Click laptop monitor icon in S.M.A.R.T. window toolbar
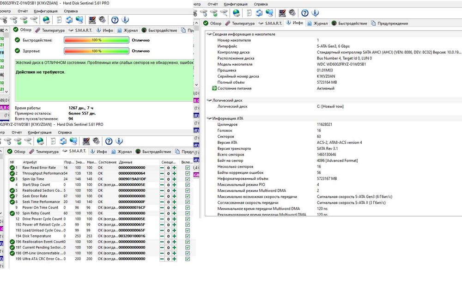 point(86,141)
